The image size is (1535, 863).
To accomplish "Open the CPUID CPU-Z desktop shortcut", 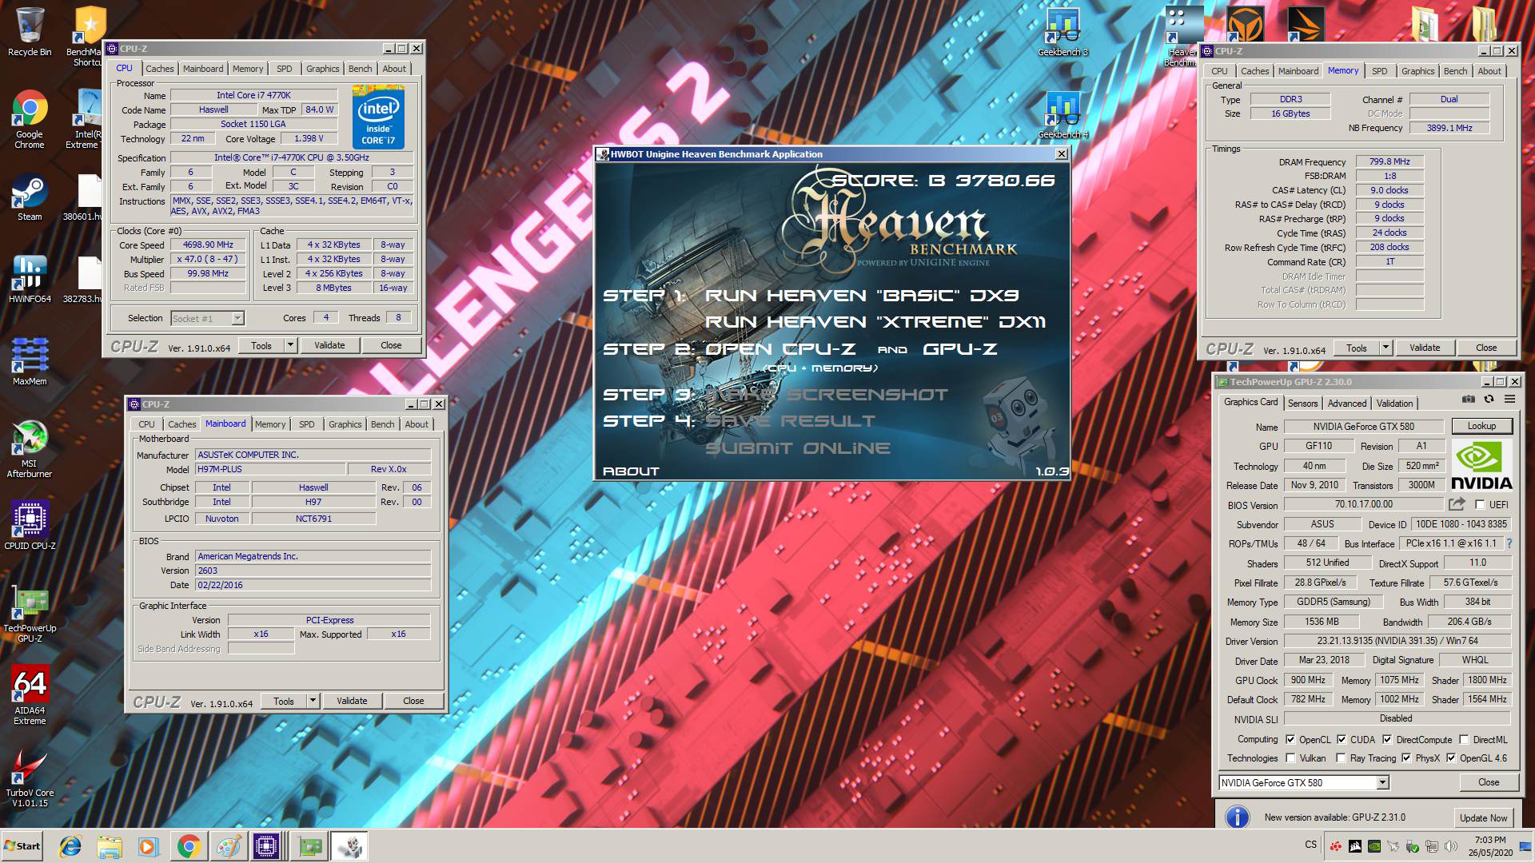I will [30, 526].
